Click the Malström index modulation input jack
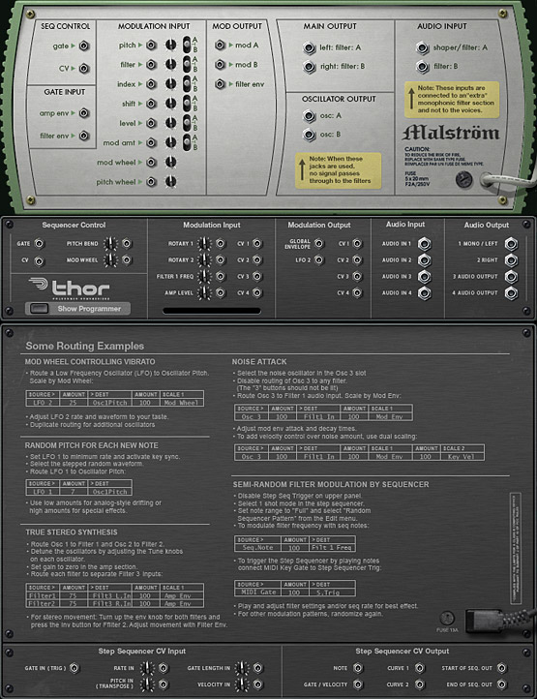537x699 pixels. click(x=152, y=84)
